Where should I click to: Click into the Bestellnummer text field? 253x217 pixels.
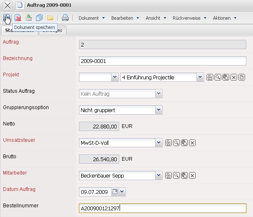(x=162, y=209)
